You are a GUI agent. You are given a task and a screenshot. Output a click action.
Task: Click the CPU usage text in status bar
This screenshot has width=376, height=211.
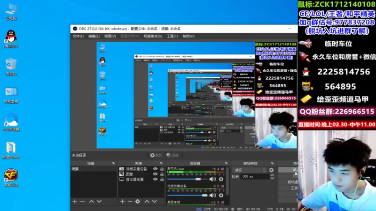(281, 209)
